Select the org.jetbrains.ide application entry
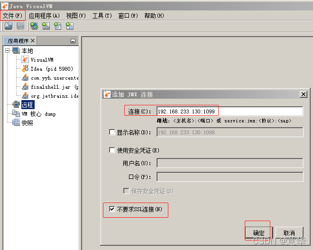This screenshot has height=250, width=313. point(55,96)
